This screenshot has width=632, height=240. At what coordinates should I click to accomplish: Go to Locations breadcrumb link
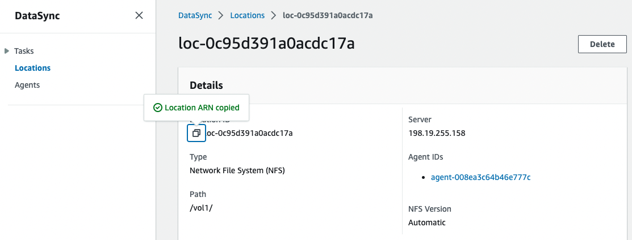(248, 16)
